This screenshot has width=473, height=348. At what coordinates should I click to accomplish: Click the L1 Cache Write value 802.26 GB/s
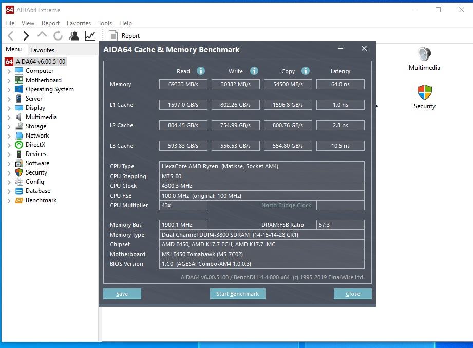pos(236,105)
